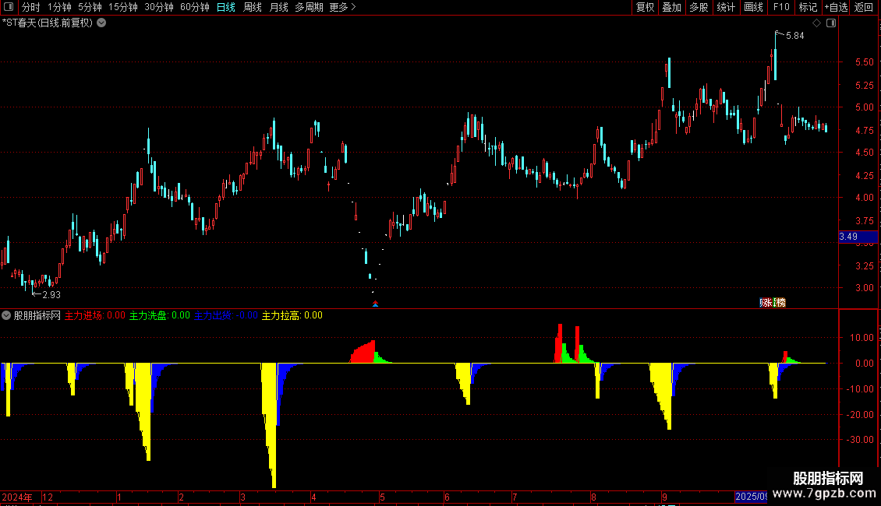
Task: Click the 5.84 high price label
Action: pos(795,36)
